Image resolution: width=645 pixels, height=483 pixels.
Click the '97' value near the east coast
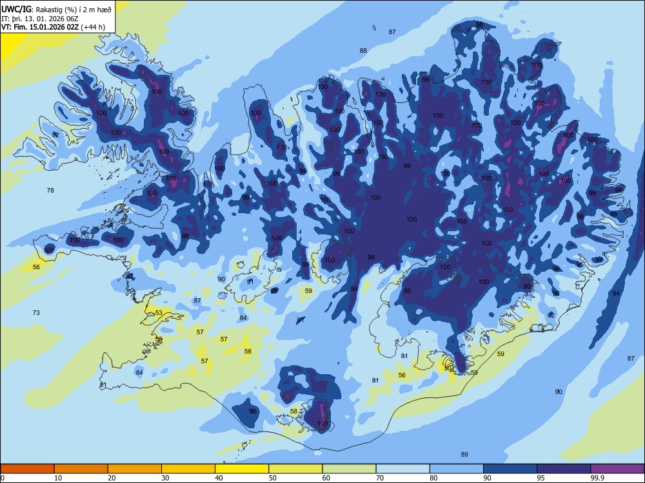point(599,260)
